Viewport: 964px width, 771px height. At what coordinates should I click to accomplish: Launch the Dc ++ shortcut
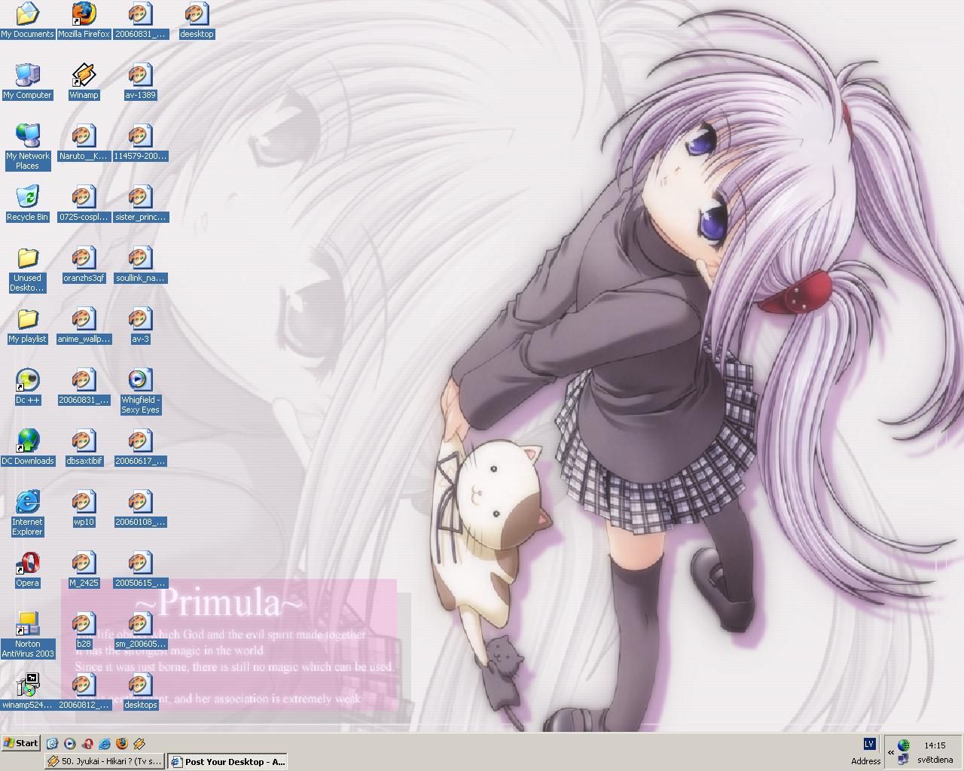(27, 386)
